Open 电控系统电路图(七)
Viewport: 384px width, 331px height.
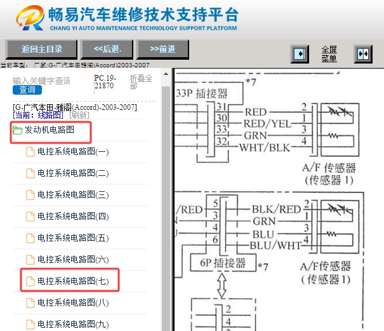[73, 281]
